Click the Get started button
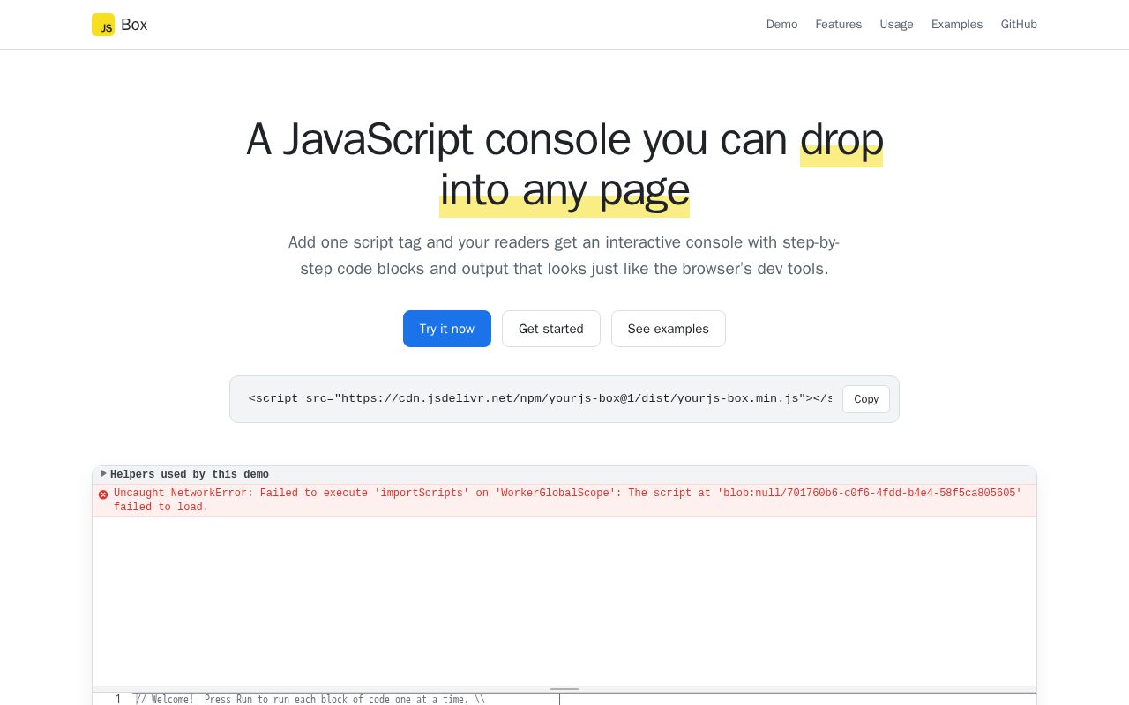1129x705 pixels. coord(551,329)
